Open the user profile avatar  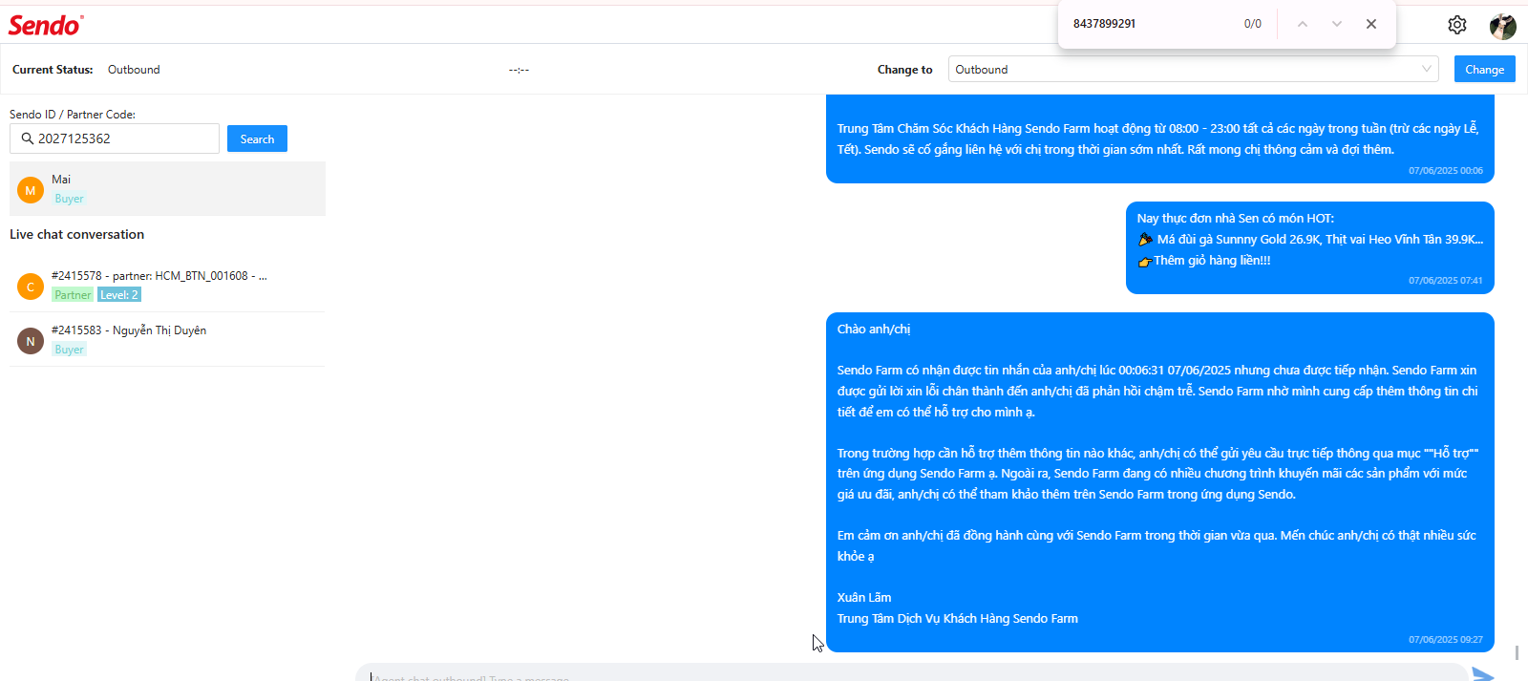1502,26
